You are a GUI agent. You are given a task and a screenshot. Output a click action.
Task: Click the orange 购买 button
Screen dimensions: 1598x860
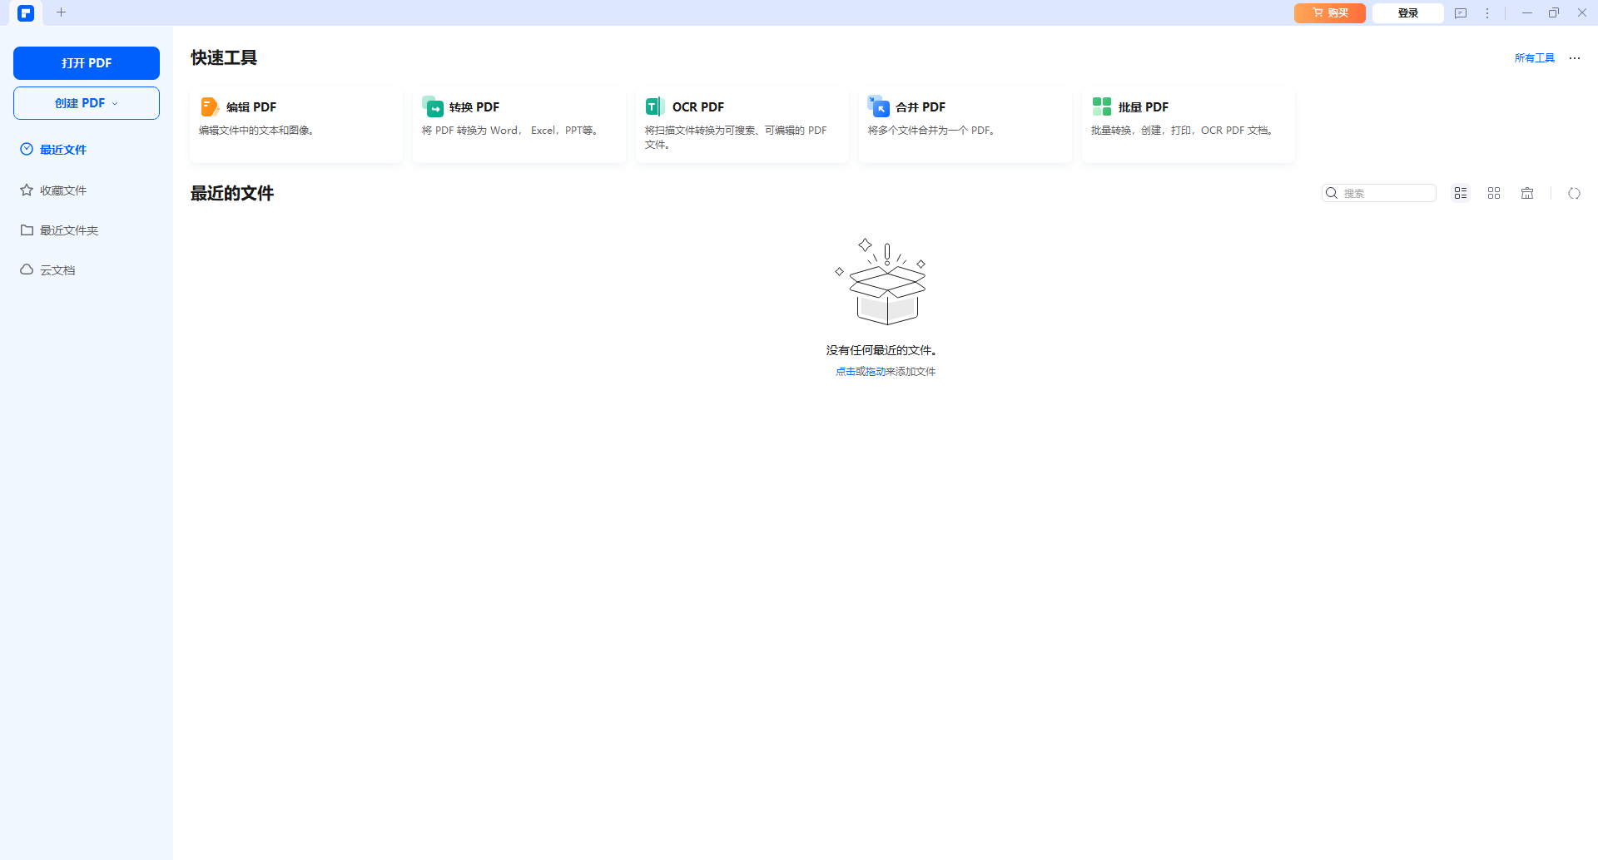click(1329, 13)
